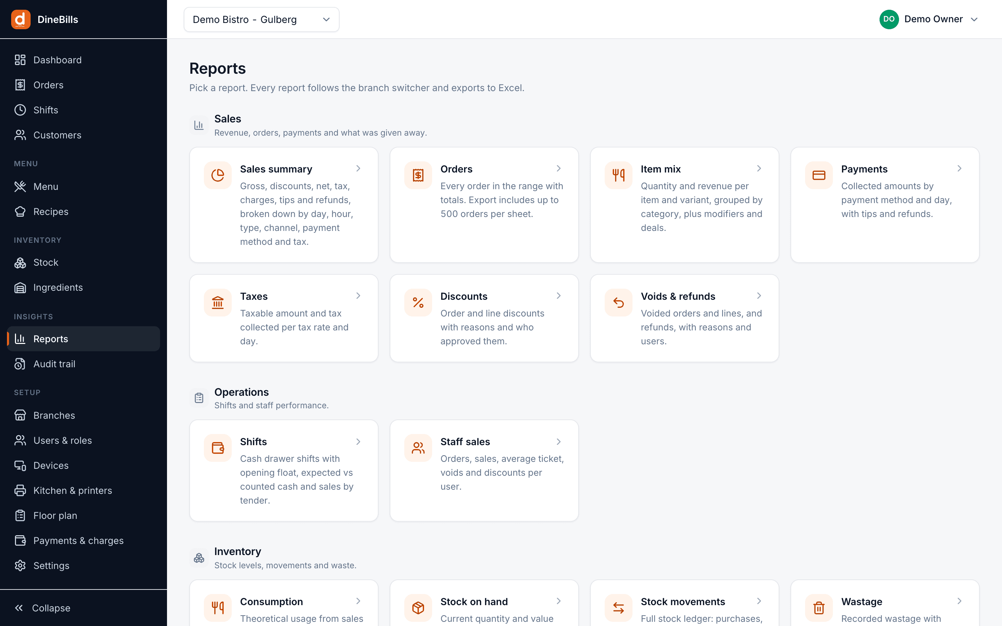Screen dimensions: 1002x626
Task: Click the Stock boxes icon in sidebar
Action: (20, 263)
